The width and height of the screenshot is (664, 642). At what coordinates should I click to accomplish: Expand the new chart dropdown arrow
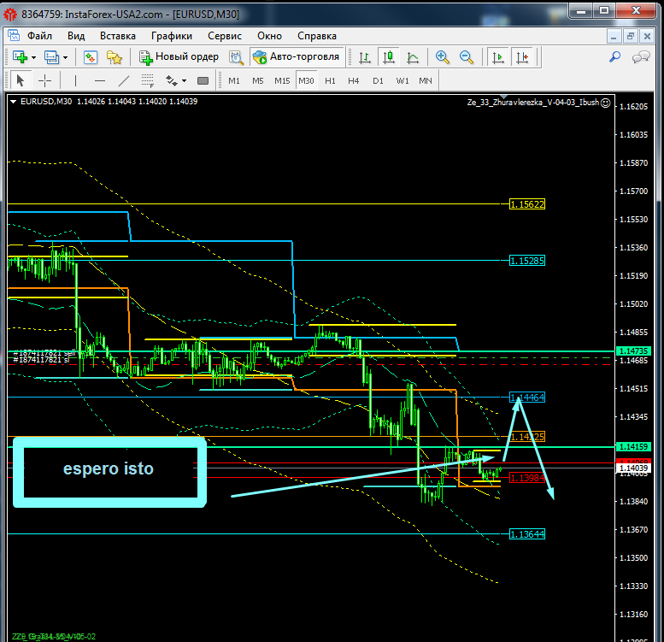pos(33,57)
